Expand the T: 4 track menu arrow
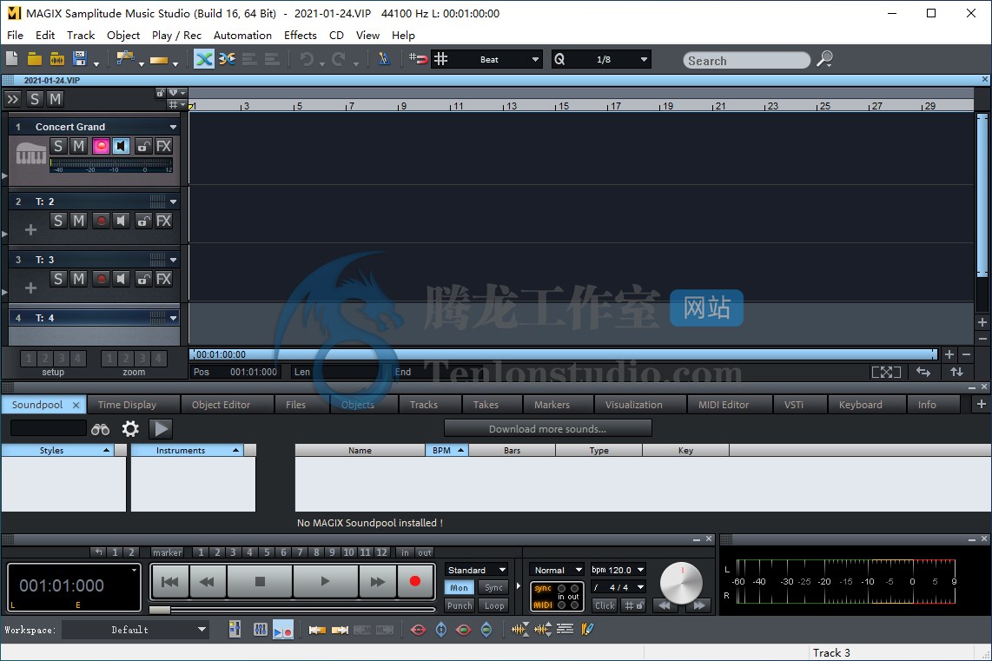This screenshot has height=661, width=992. (173, 318)
